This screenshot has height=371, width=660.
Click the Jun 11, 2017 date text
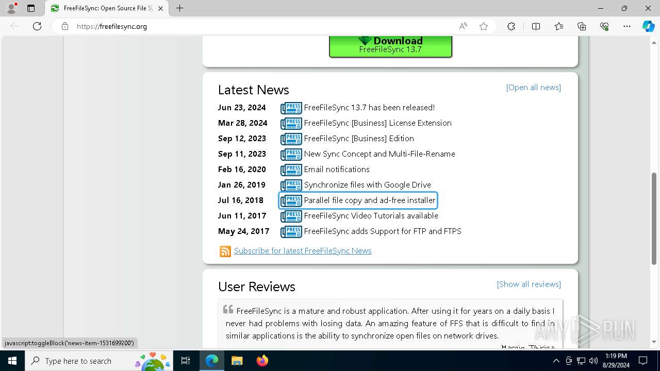click(242, 215)
